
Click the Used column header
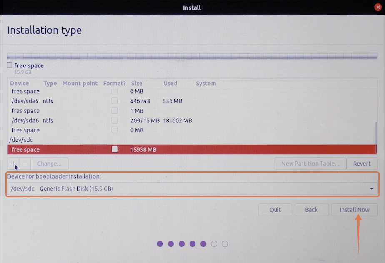click(x=170, y=83)
